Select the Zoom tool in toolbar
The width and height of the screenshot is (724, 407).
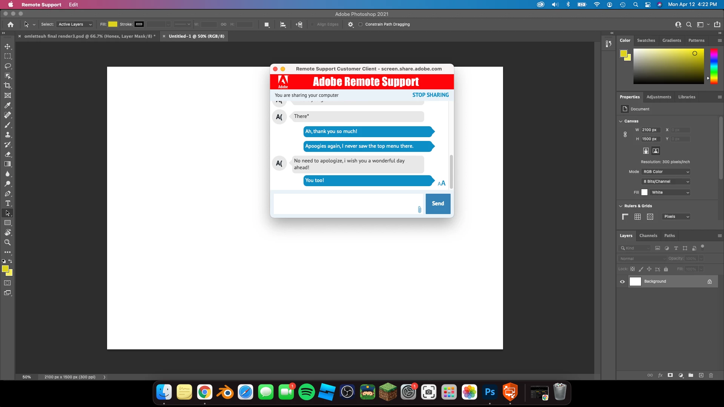coord(8,242)
